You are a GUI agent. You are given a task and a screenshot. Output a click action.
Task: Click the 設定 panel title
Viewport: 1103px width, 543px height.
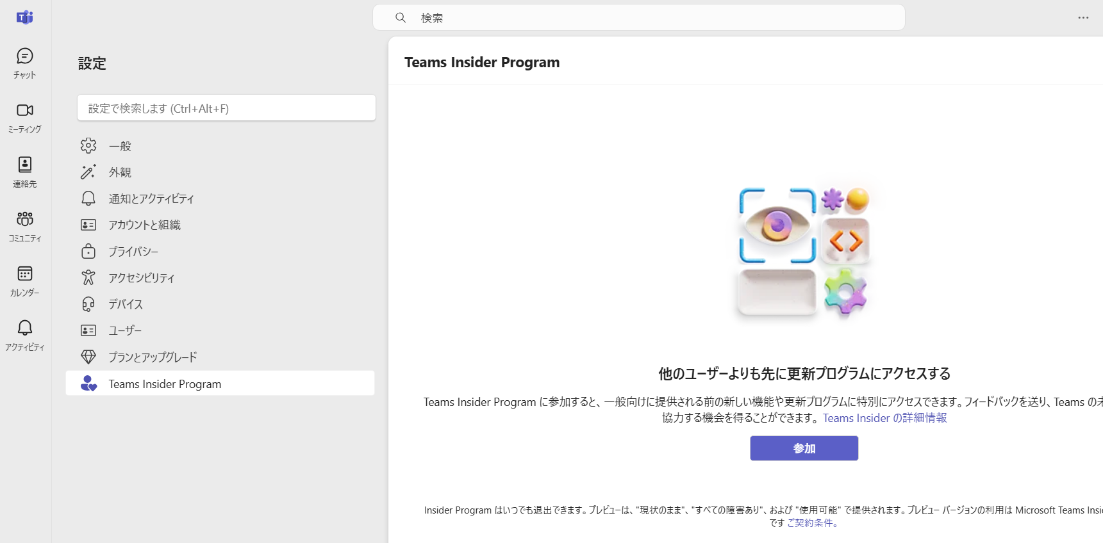coord(92,63)
